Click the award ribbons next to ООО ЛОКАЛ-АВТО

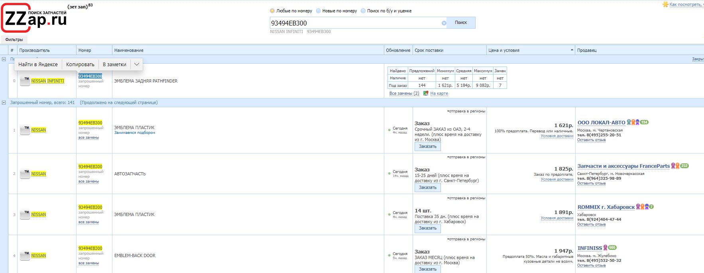[x=633, y=122]
